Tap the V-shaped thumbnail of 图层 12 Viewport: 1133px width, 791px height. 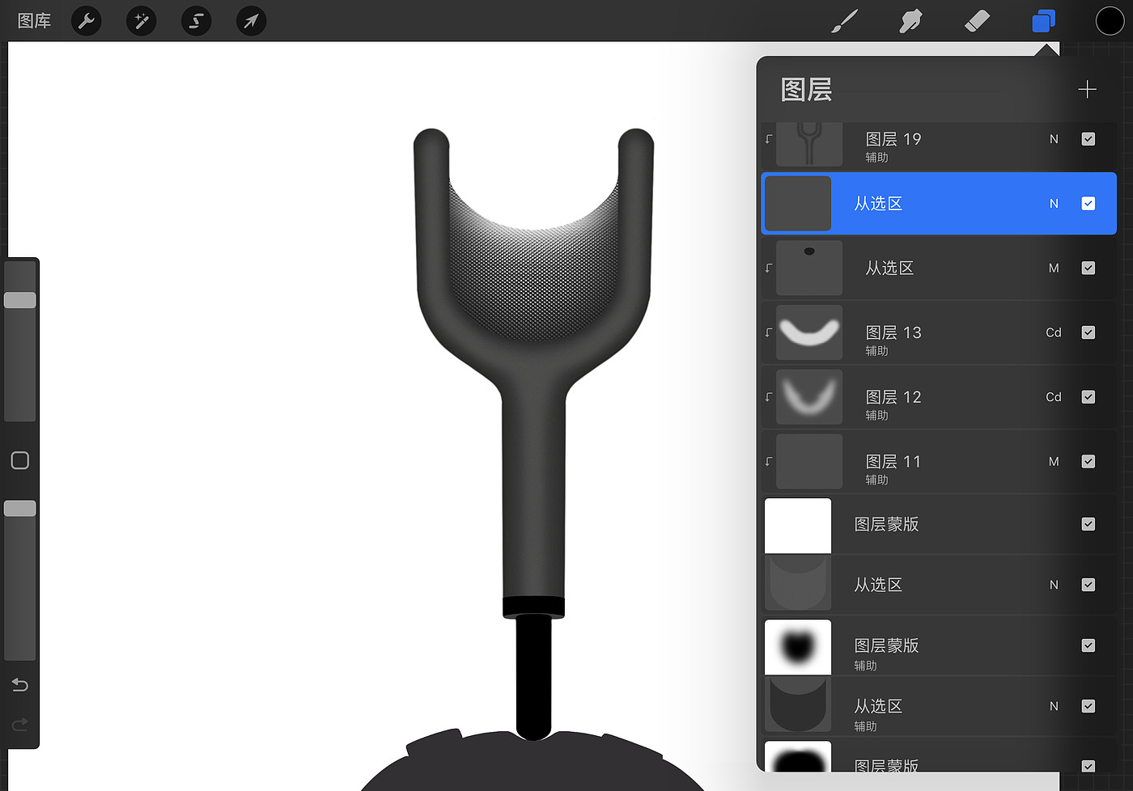pyautogui.click(x=809, y=397)
